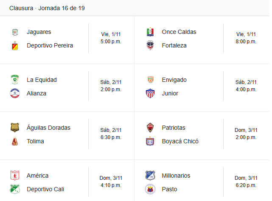272x201 pixels.
Task: Open the Boyacá Chicó team link
Action: point(180,141)
